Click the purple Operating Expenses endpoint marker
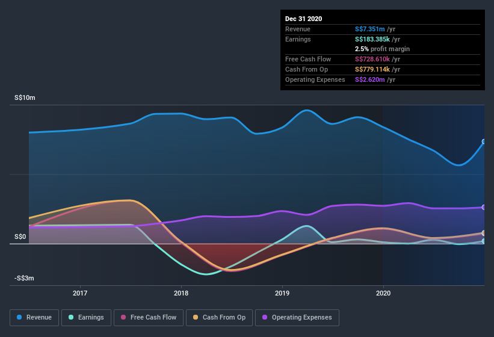 [484, 207]
